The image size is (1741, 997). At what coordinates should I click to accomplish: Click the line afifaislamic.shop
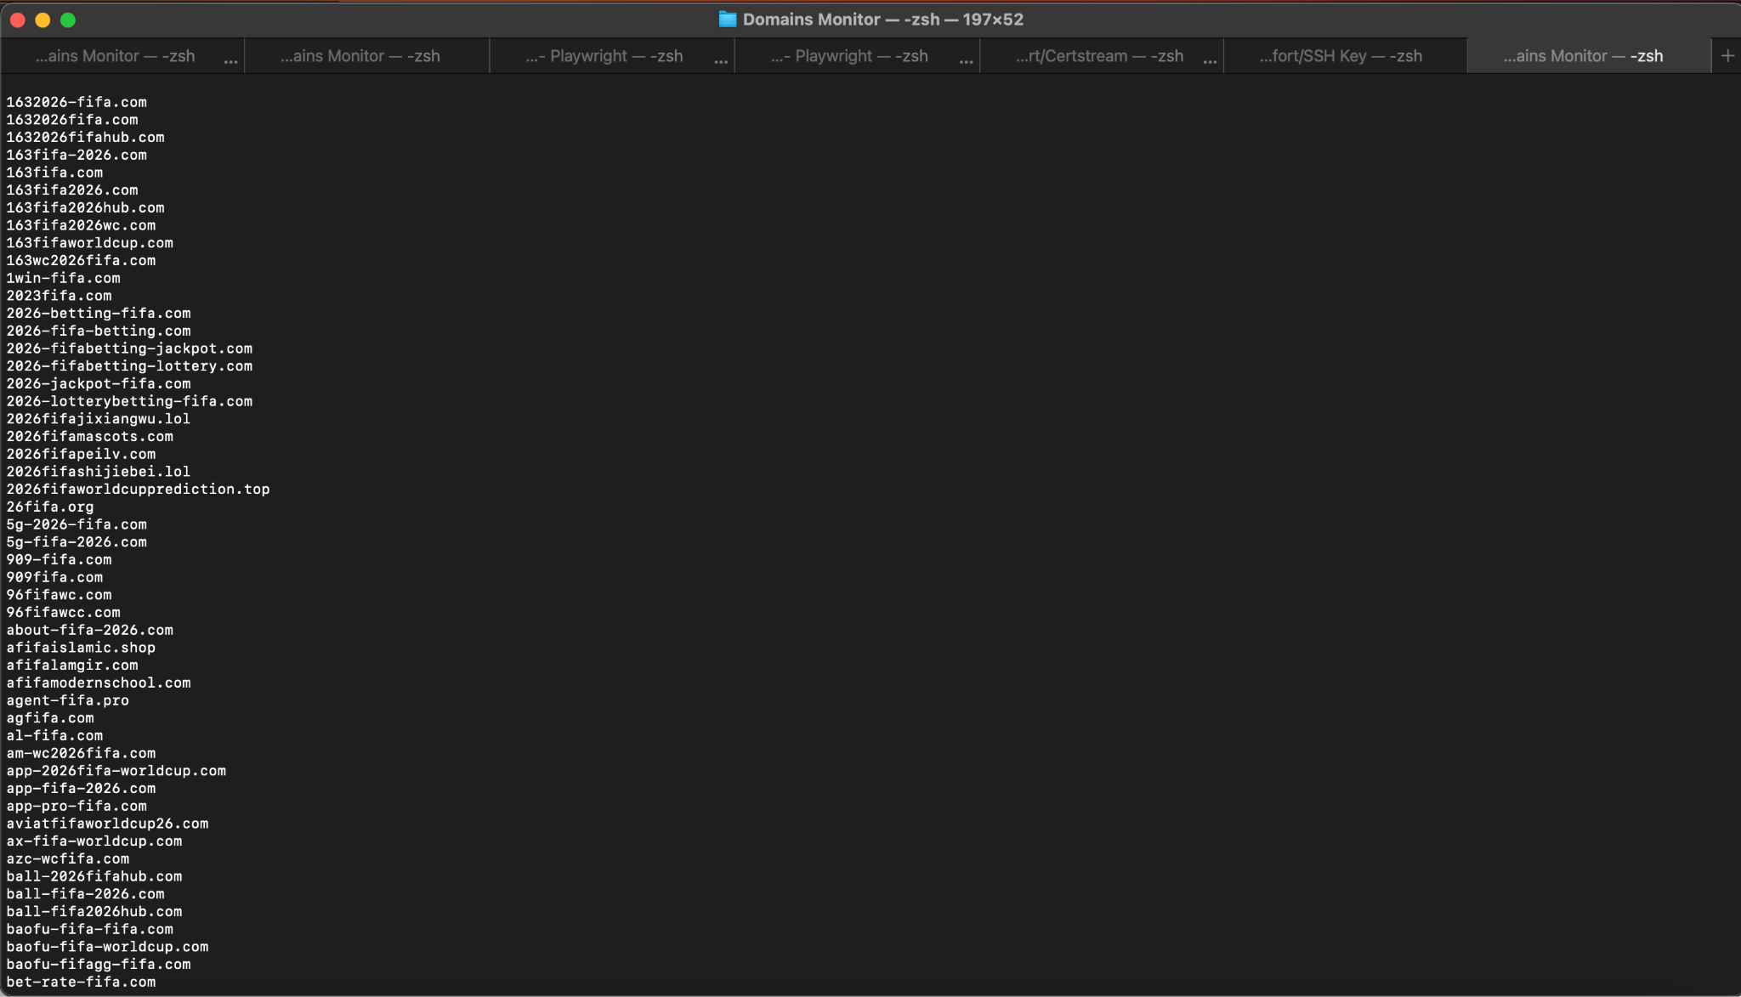click(81, 648)
